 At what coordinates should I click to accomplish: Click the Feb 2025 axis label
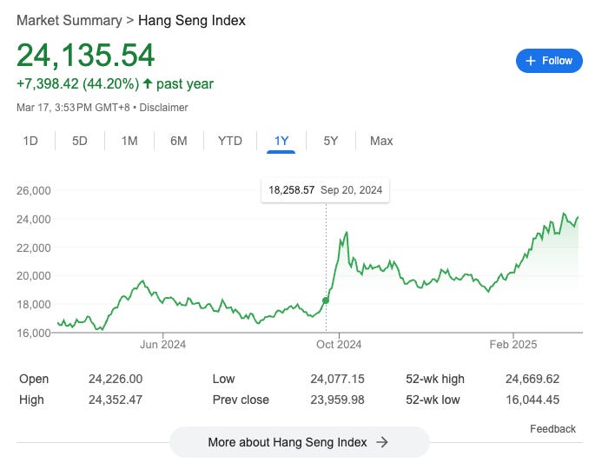[513, 344]
